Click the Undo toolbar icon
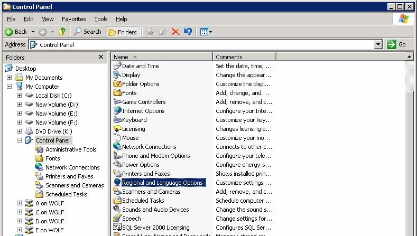The height and width of the screenshot is (236, 417). 188,32
